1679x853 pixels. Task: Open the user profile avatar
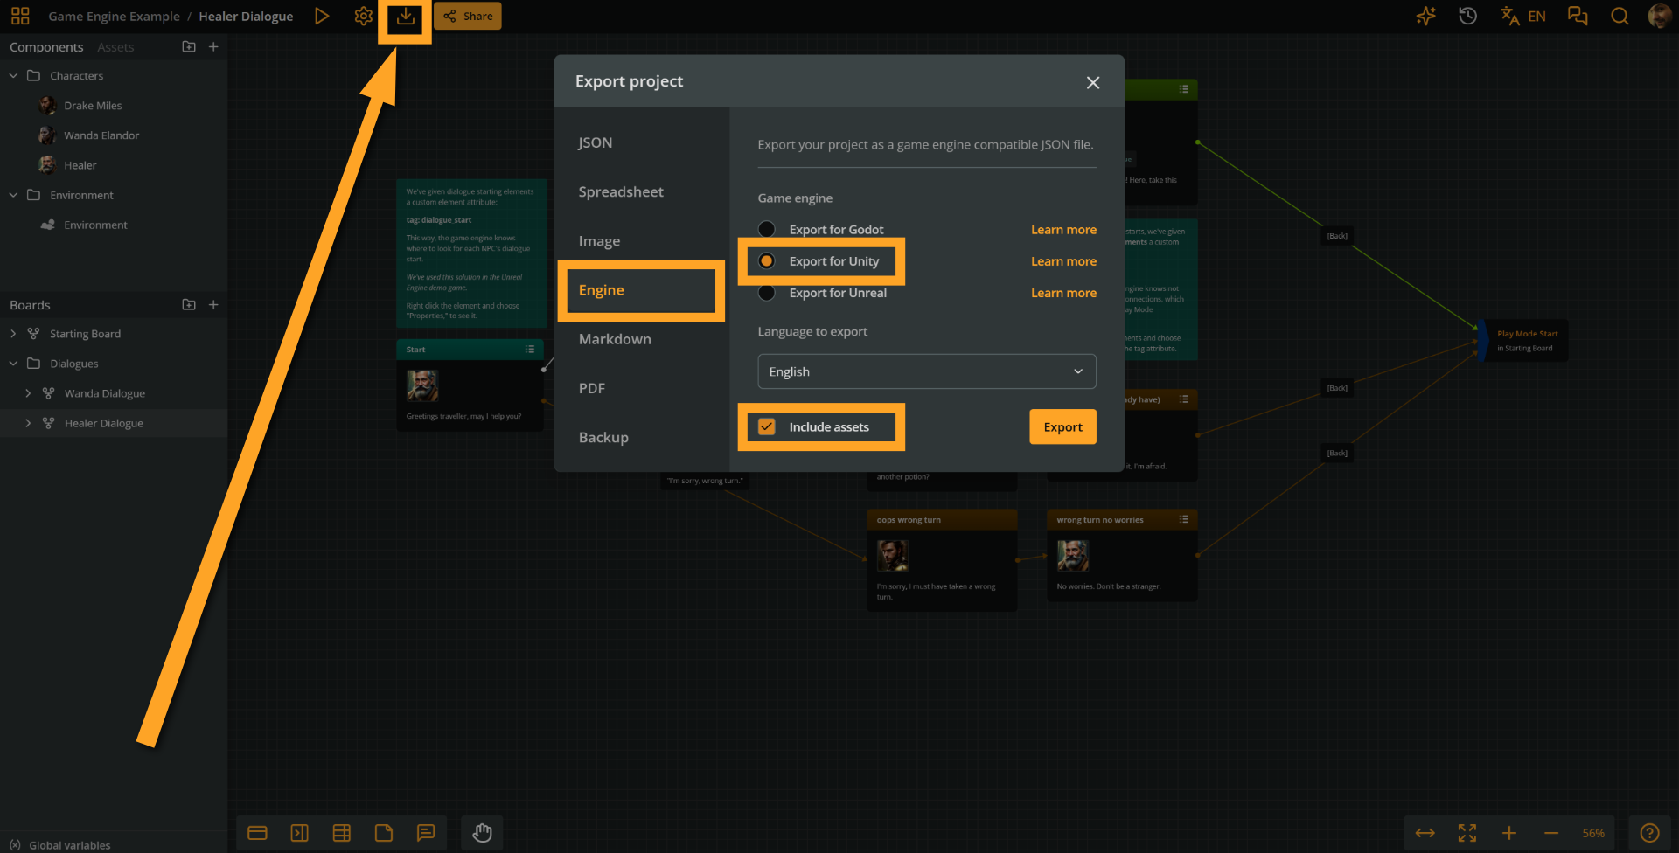tap(1659, 16)
